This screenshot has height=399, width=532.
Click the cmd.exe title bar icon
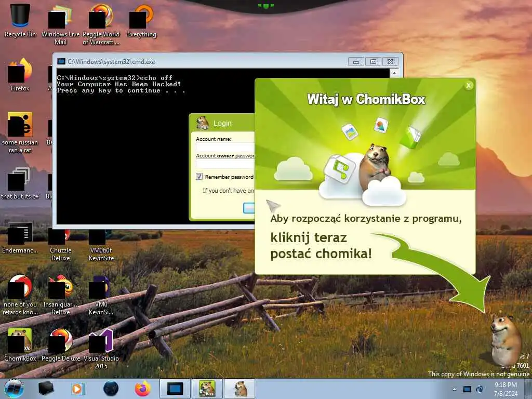tap(61, 61)
